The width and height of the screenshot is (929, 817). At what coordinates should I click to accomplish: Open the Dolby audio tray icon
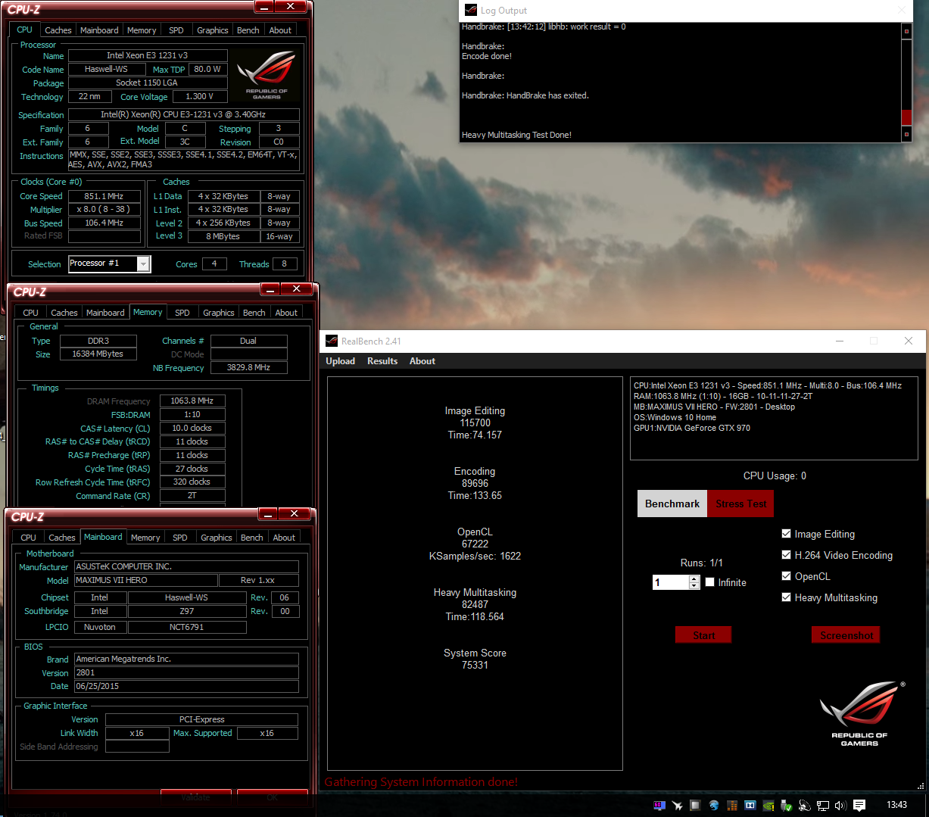(x=750, y=806)
